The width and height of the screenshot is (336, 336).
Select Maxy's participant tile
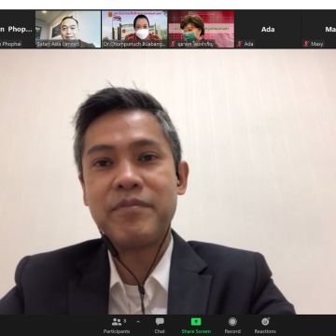pyautogui.click(x=319, y=29)
